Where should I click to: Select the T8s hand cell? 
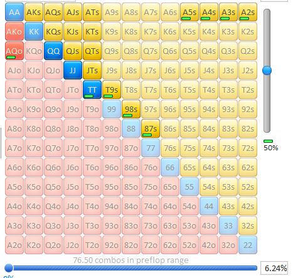point(131,90)
